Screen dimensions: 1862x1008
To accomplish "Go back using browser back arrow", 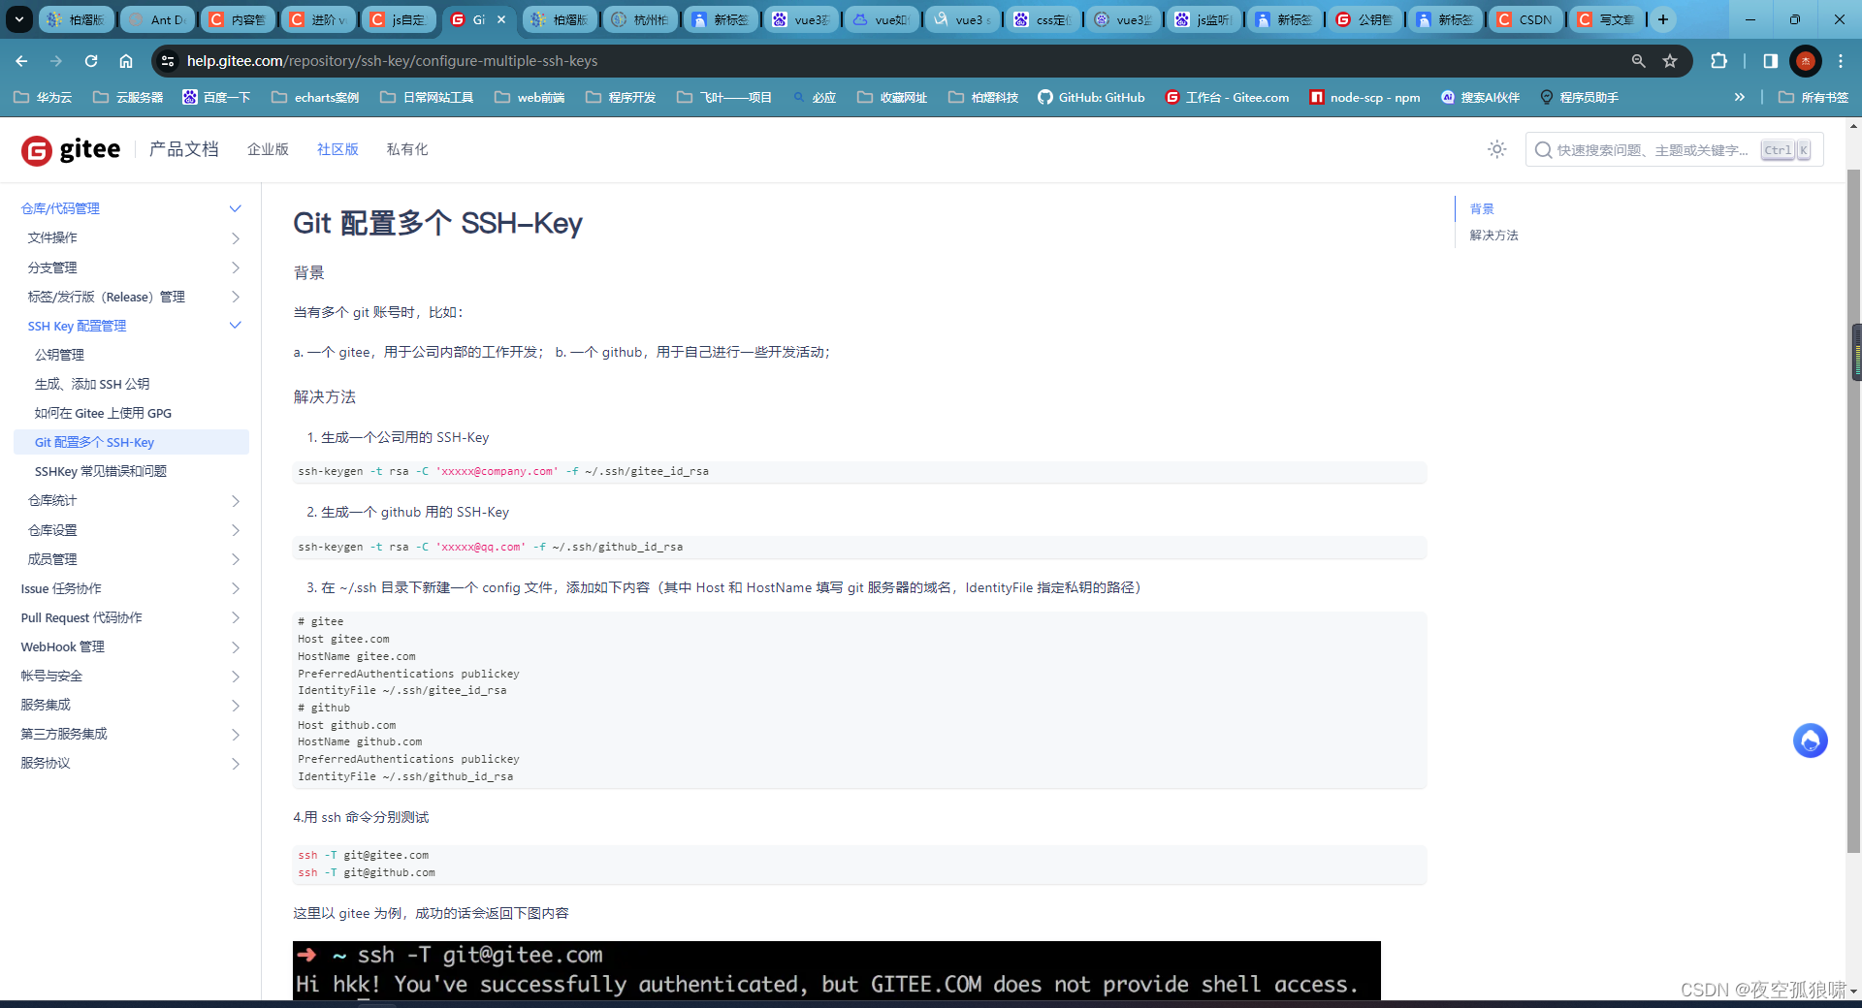I will point(21,61).
